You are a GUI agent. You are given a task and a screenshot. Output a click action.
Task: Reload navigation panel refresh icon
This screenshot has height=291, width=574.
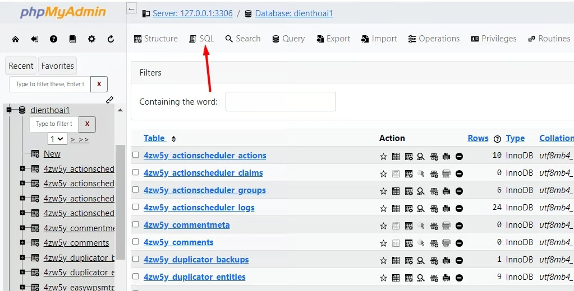(111, 39)
